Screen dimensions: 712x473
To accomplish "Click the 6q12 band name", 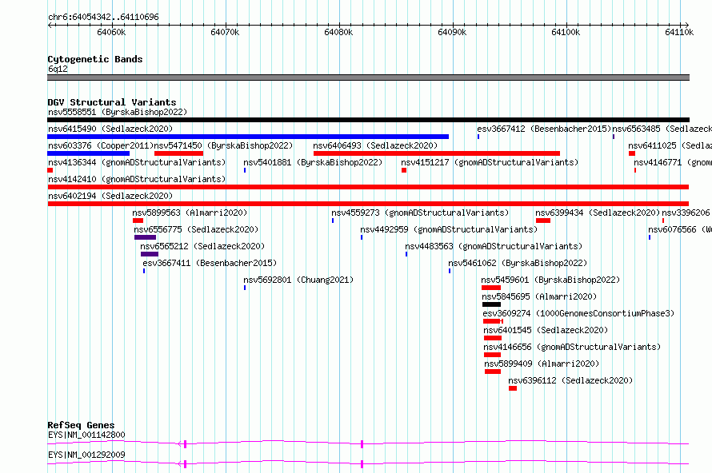I will point(58,69).
